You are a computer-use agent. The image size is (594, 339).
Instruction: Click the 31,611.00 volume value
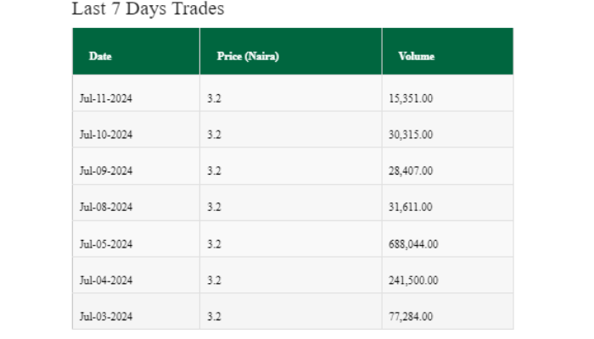411,208
